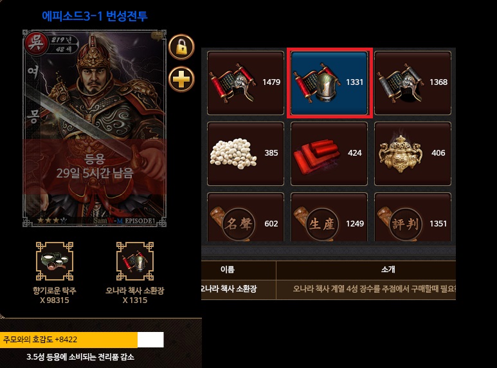Click the 등용 29일 5시간 남음 overlay
Screen dimensions: 497x368
(x=95, y=167)
